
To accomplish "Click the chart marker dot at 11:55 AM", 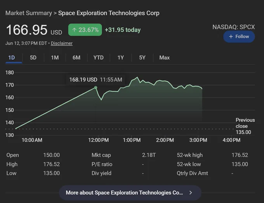I will pos(96,88).
